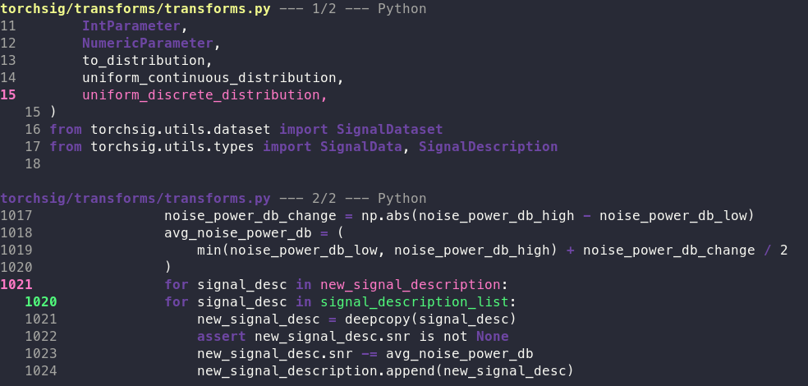808x386 pixels.
Task: Click SignalDescription on line 17
Action: pyautogui.click(x=488, y=146)
